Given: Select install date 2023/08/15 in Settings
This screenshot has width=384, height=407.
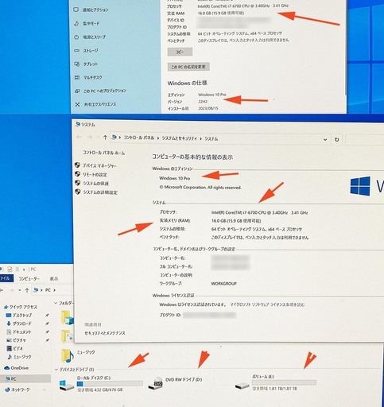Looking at the screenshot, I should pyautogui.click(x=208, y=108).
